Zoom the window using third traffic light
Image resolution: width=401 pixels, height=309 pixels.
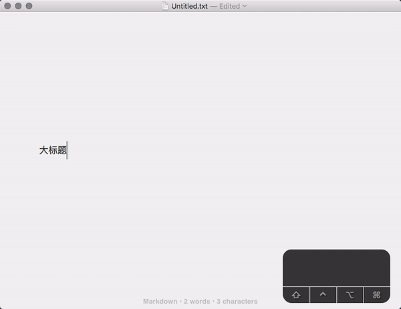coord(29,6)
